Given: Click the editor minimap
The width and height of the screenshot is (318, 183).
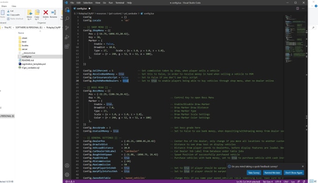Looking at the screenshot, I should [x=295, y=38].
